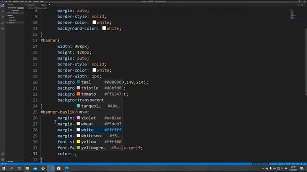The image size is (307, 172).
Task: Select the violet color suggestion
Action: point(99,118)
